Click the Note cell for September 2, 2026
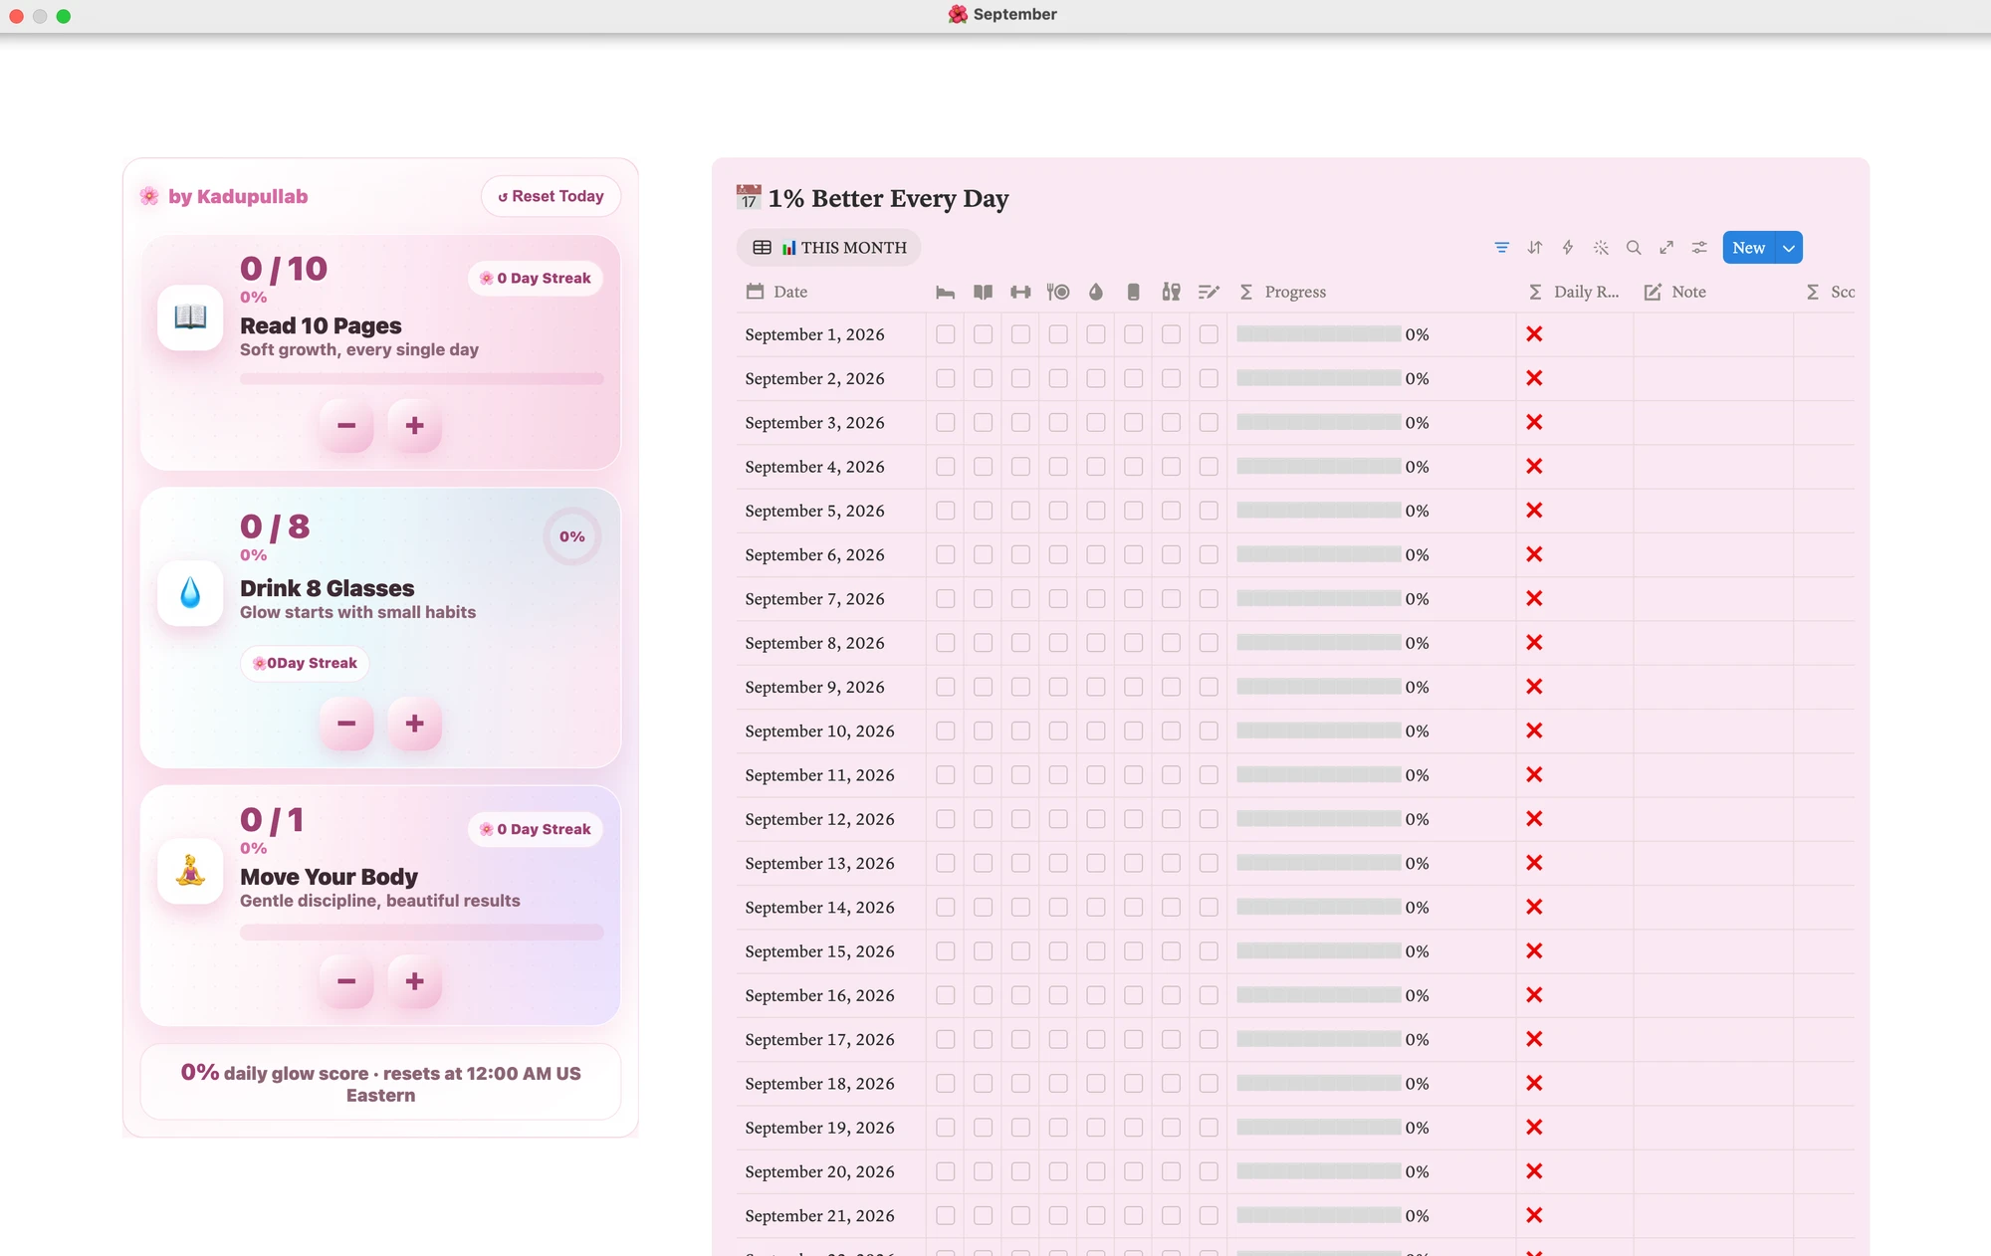This screenshot has height=1256, width=1991. [x=1713, y=378]
